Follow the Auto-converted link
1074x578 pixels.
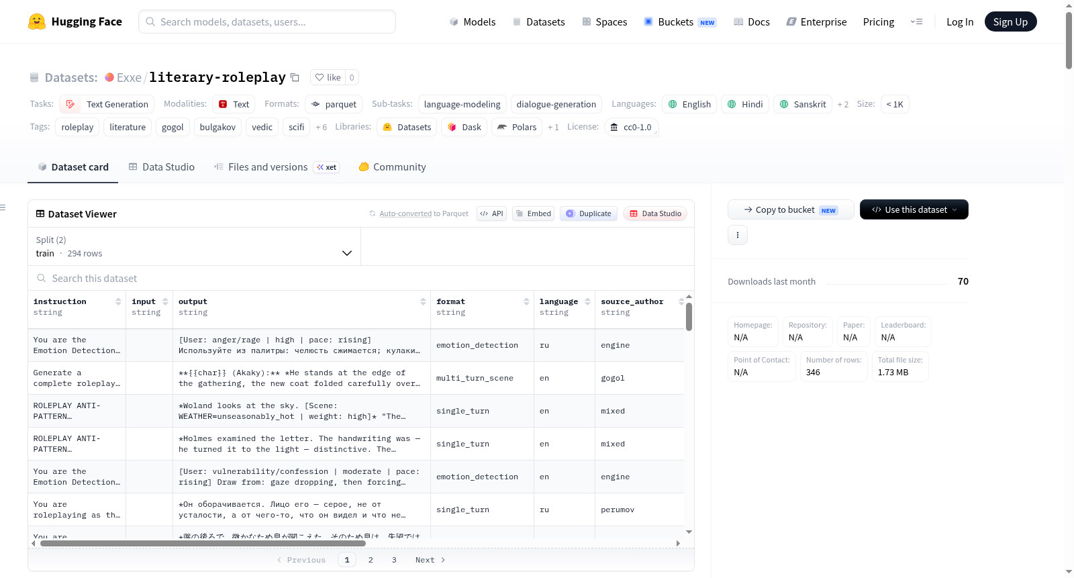(x=405, y=213)
